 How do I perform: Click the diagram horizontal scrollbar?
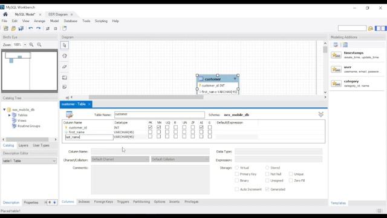(x=146, y=97)
